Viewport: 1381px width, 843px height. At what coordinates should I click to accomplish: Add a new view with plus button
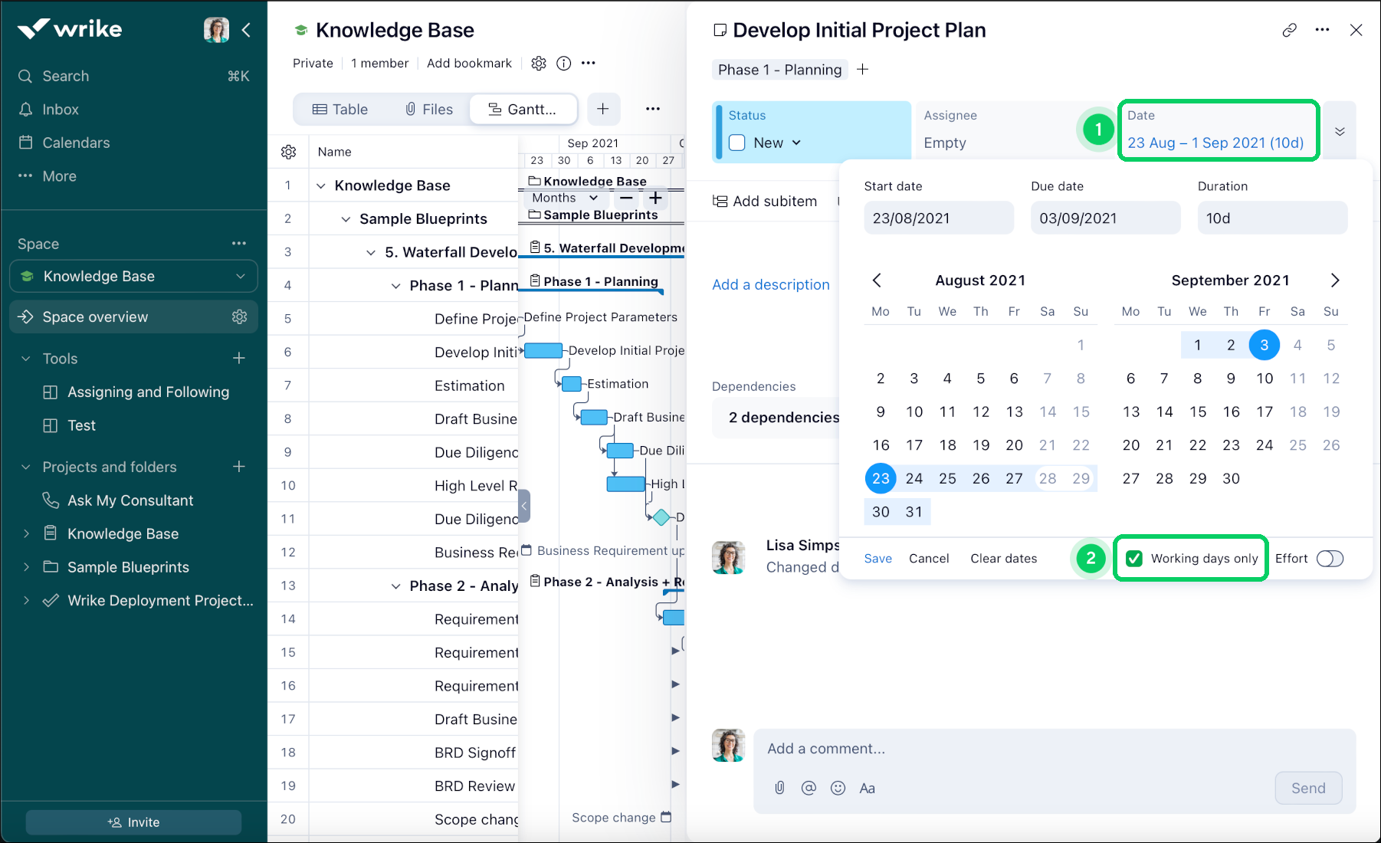coord(603,109)
